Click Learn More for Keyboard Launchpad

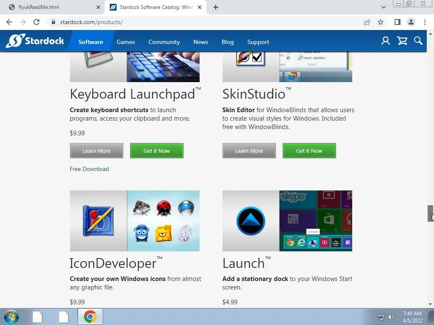click(x=96, y=151)
